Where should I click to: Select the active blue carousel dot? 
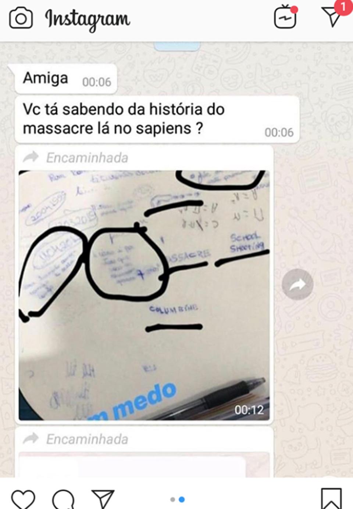click(x=181, y=499)
